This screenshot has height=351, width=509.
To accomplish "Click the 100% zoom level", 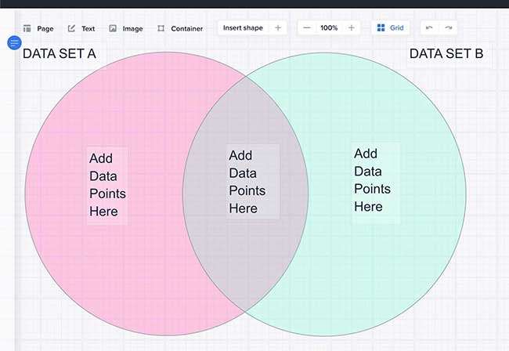I will [x=329, y=28].
